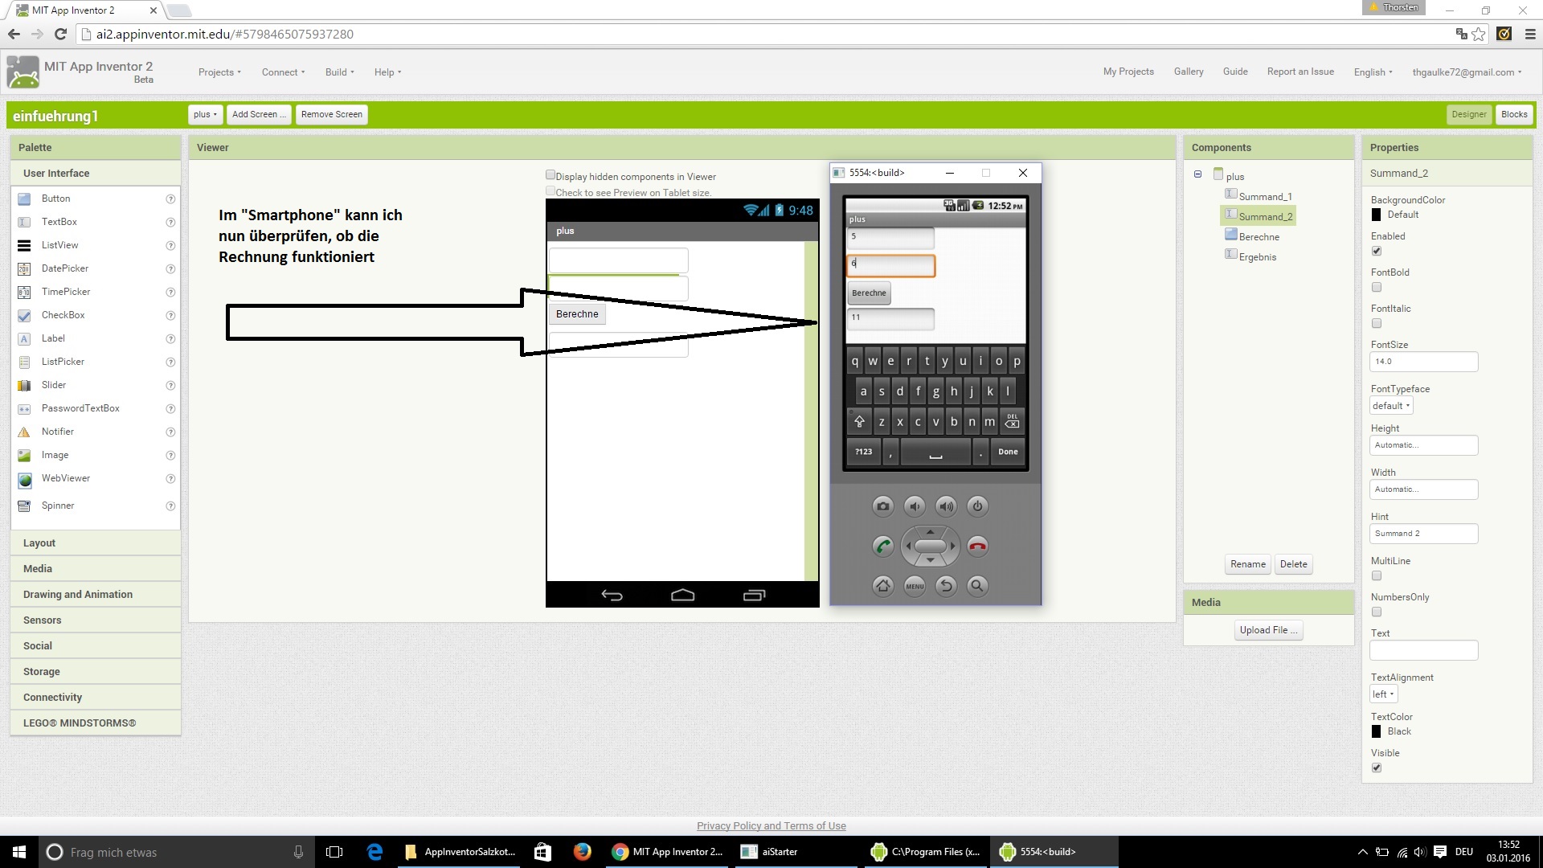
Task: Click emulator MENU button
Action: (x=915, y=586)
